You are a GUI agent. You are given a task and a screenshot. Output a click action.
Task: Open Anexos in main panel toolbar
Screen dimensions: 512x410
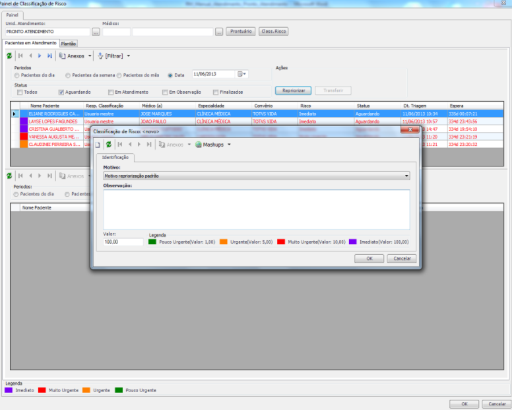(71, 56)
